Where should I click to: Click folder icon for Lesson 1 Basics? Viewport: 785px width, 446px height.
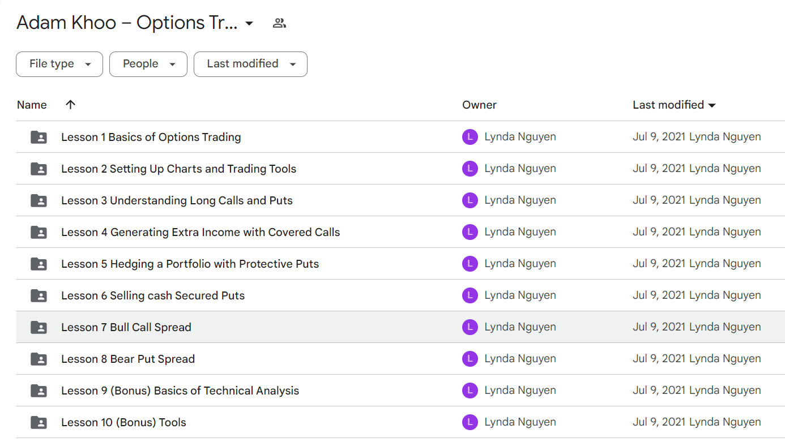[39, 137]
